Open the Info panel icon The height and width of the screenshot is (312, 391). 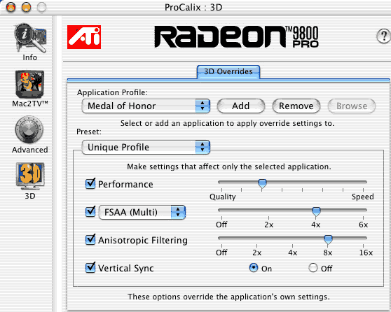(30, 38)
